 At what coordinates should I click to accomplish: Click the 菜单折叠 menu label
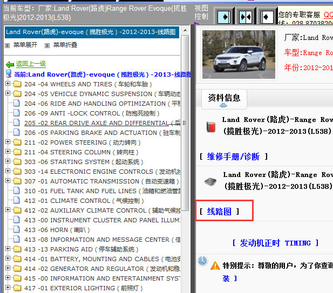coord(65,45)
